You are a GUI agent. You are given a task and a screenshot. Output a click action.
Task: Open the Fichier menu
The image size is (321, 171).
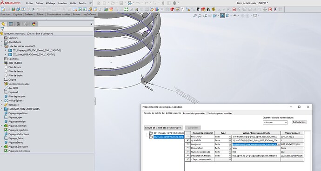[29, 3]
